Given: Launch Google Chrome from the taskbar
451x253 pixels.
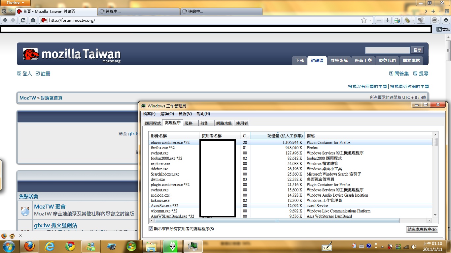Looking at the screenshot, I should click(70, 246).
